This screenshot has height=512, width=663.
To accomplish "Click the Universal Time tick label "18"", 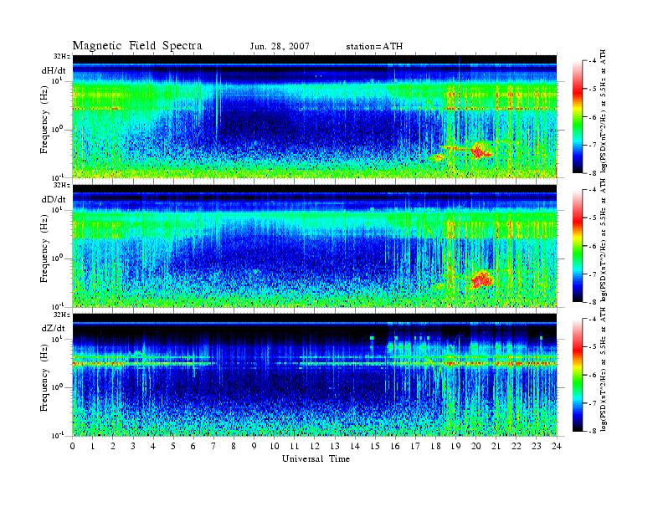I will [x=435, y=446].
